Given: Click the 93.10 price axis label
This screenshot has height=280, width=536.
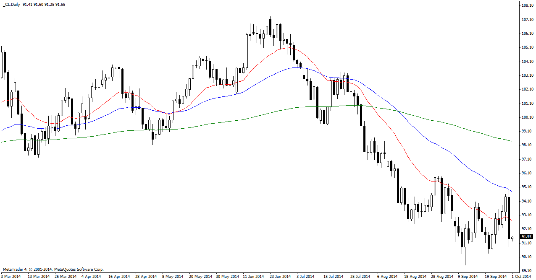Looking at the screenshot, I should click(527, 215).
